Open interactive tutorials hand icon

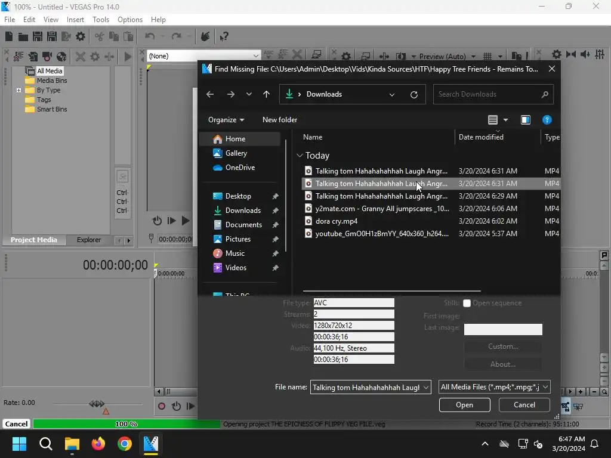205,36
